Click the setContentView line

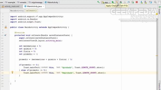(x=41, y=40)
